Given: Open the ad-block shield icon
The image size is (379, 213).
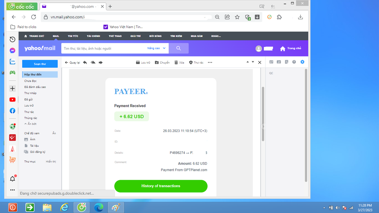Looking at the screenshot, I should click(x=248, y=17).
